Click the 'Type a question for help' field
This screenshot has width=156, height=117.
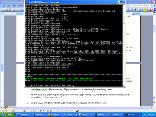click(141, 6)
